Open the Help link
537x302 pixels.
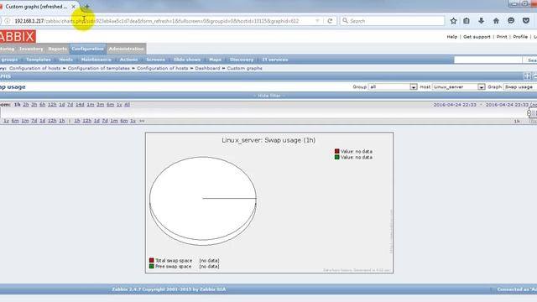451,37
